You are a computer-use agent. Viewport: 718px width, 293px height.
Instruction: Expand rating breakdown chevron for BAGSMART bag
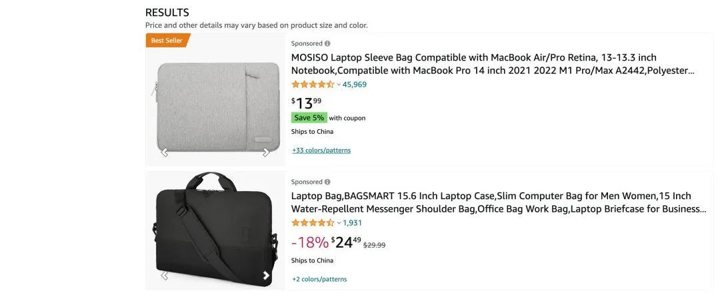pos(339,223)
